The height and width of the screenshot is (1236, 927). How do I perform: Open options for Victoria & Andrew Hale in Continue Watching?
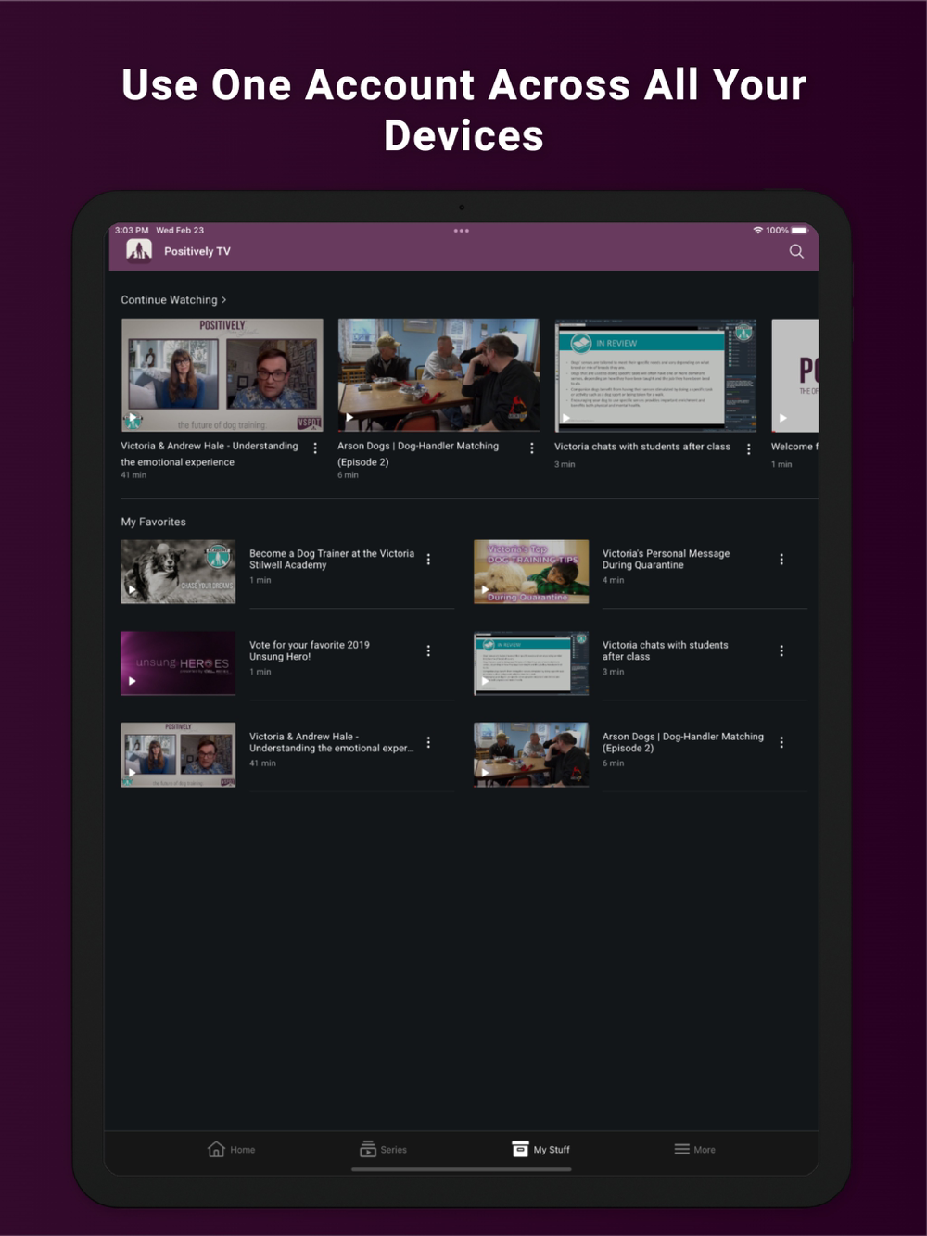(315, 448)
